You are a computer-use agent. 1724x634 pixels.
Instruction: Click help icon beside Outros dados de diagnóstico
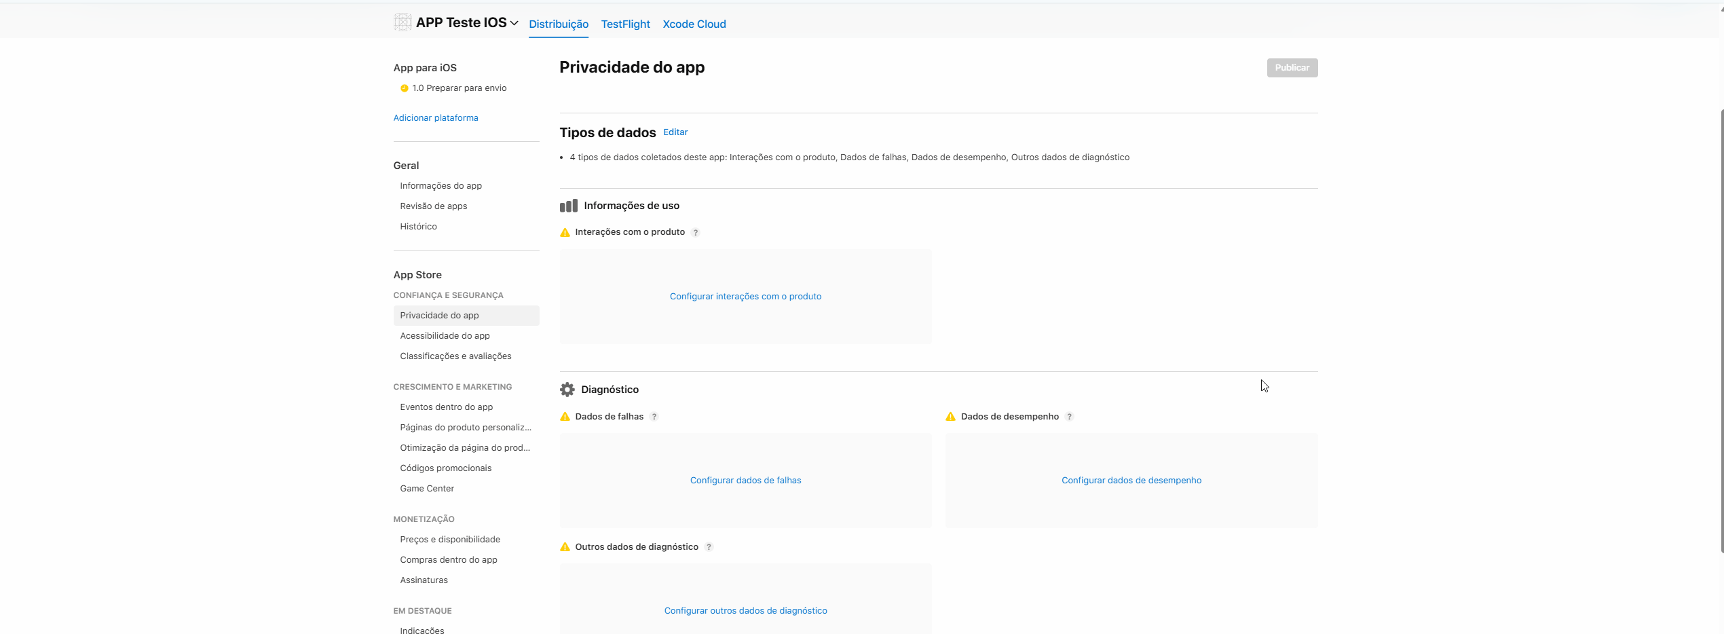click(709, 547)
